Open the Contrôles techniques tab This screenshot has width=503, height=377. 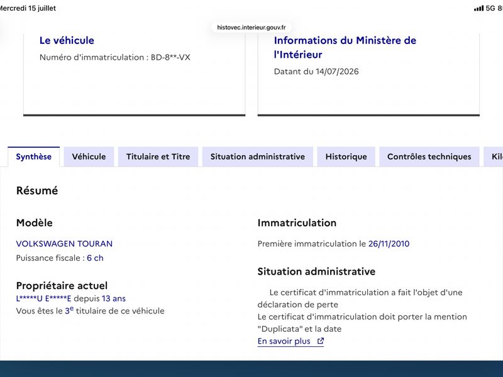[429, 156]
